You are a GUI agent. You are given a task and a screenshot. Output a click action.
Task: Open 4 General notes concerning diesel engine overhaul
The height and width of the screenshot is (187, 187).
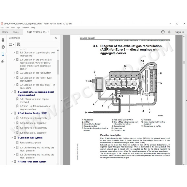[x=36, y=93]
